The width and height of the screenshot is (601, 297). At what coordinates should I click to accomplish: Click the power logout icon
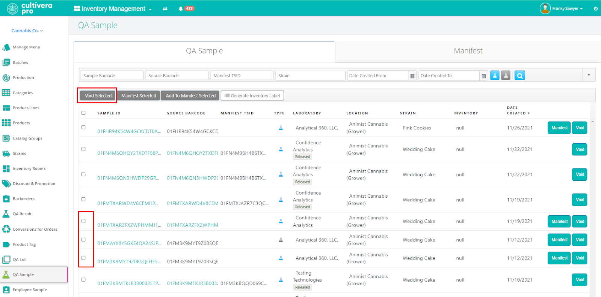coord(595,9)
